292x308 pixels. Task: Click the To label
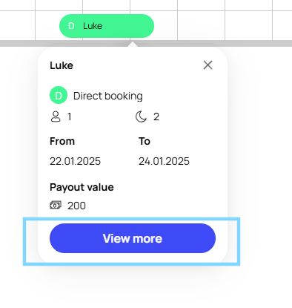(145, 141)
